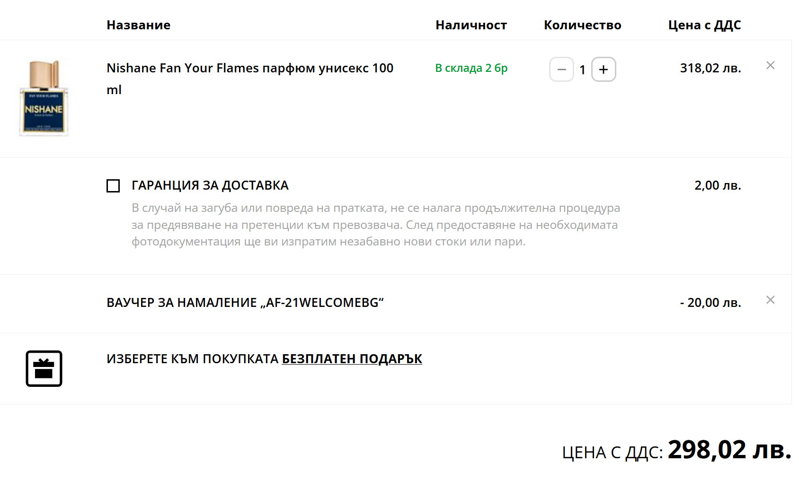Click the quantity value 1 field
799x480 pixels.
click(582, 70)
